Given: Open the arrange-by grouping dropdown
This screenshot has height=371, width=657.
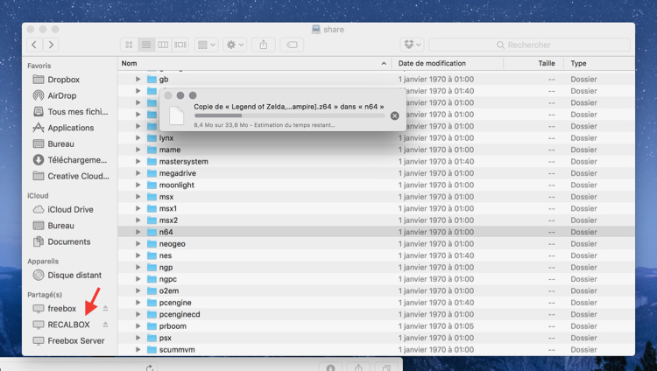Looking at the screenshot, I should [x=206, y=45].
